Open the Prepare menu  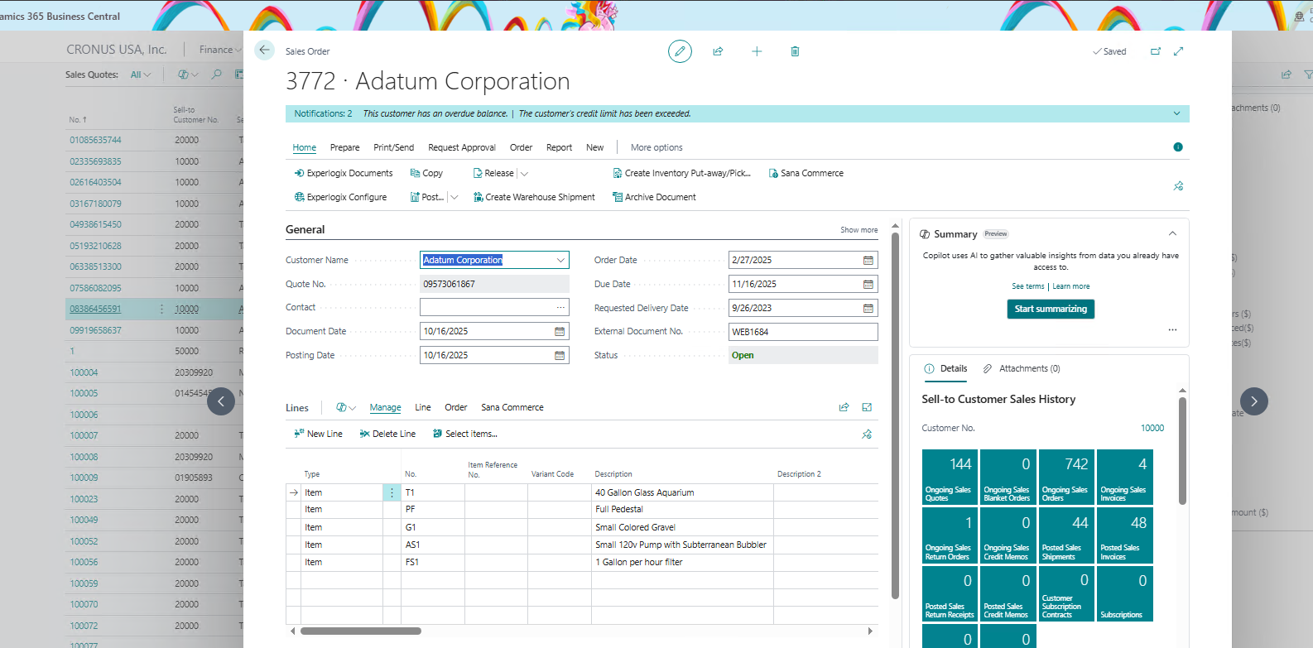(x=344, y=147)
